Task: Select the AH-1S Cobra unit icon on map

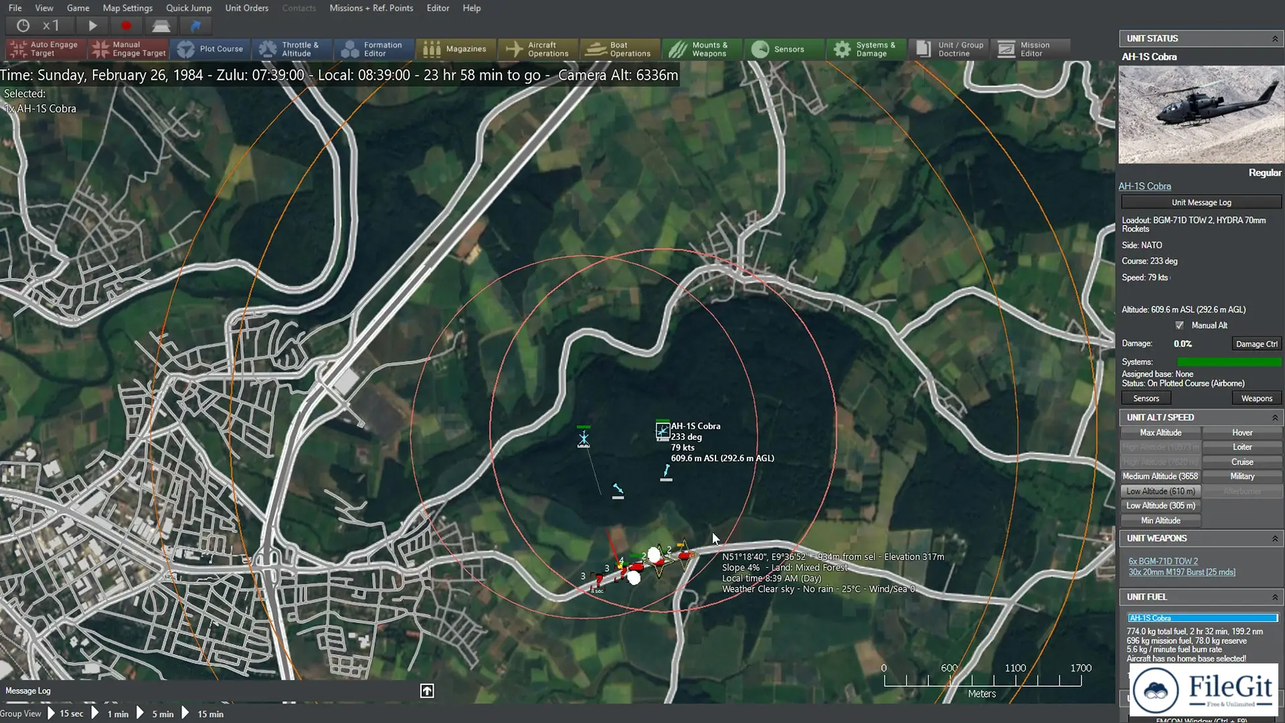Action: (x=663, y=430)
